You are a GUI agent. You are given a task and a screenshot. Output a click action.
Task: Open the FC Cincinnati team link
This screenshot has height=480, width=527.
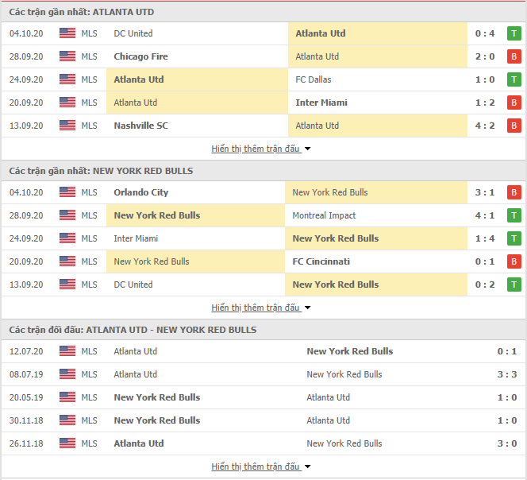click(x=321, y=261)
